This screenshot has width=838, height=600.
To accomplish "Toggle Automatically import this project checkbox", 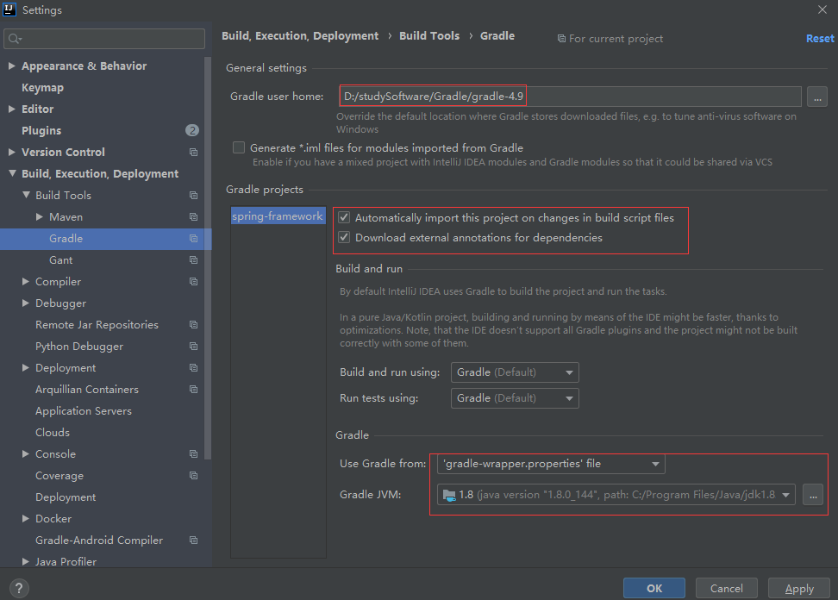I will pos(344,217).
